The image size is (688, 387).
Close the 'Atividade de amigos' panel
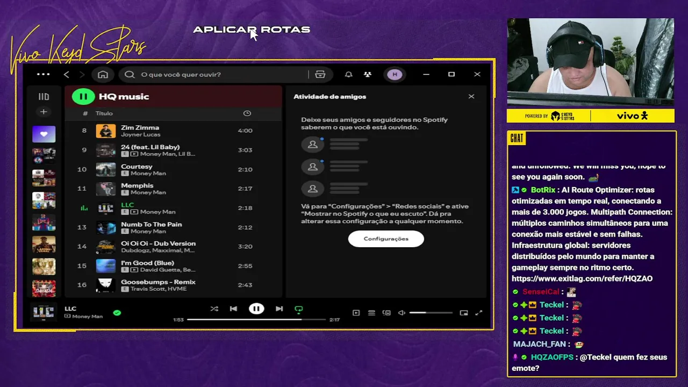(471, 97)
